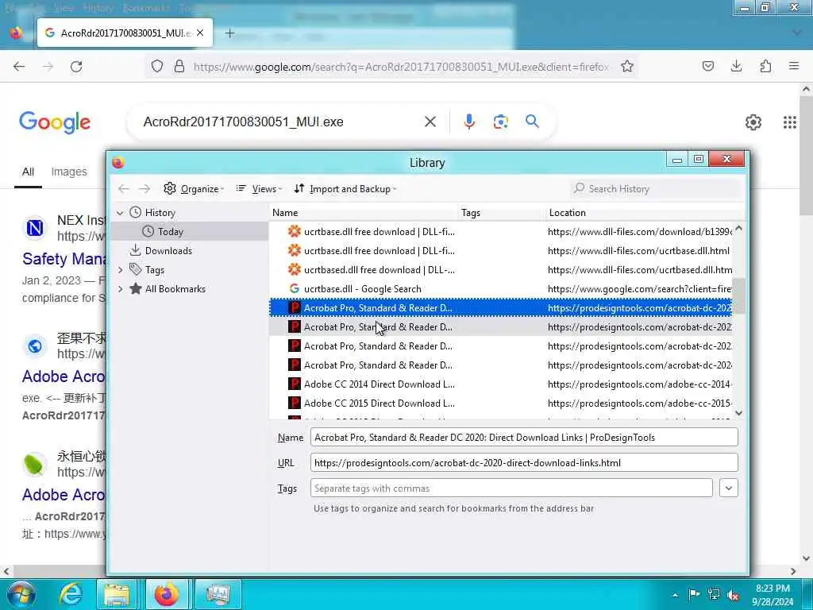
Task: Expand the tags selector dropdown arrow
Action: [x=729, y=488]
